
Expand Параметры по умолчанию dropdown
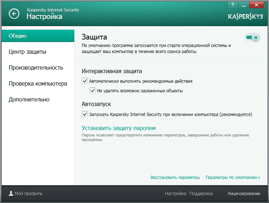pos(233,178)
